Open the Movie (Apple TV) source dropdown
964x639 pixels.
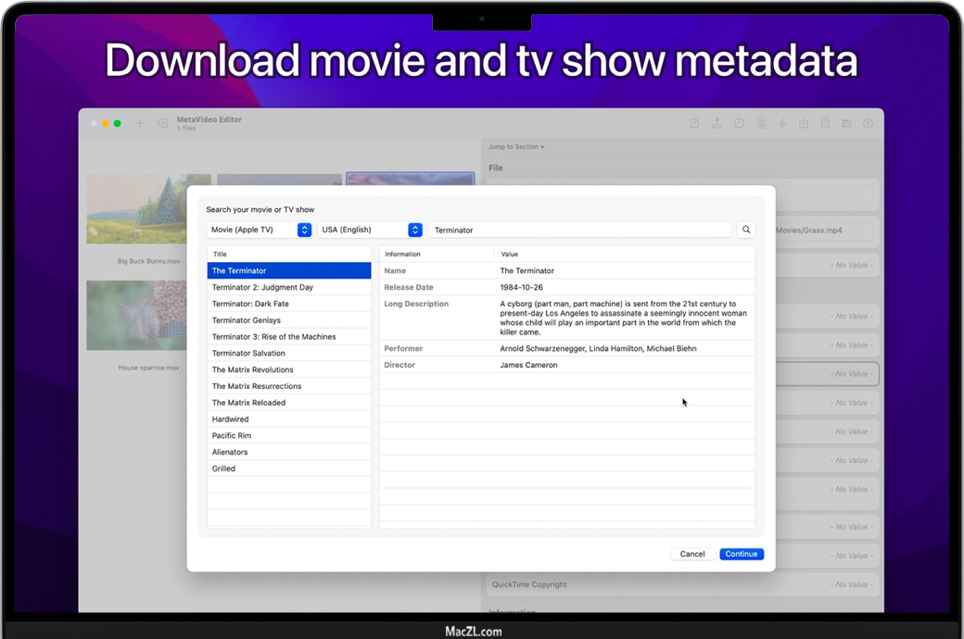pyautogui.click(x=260, y=230)
